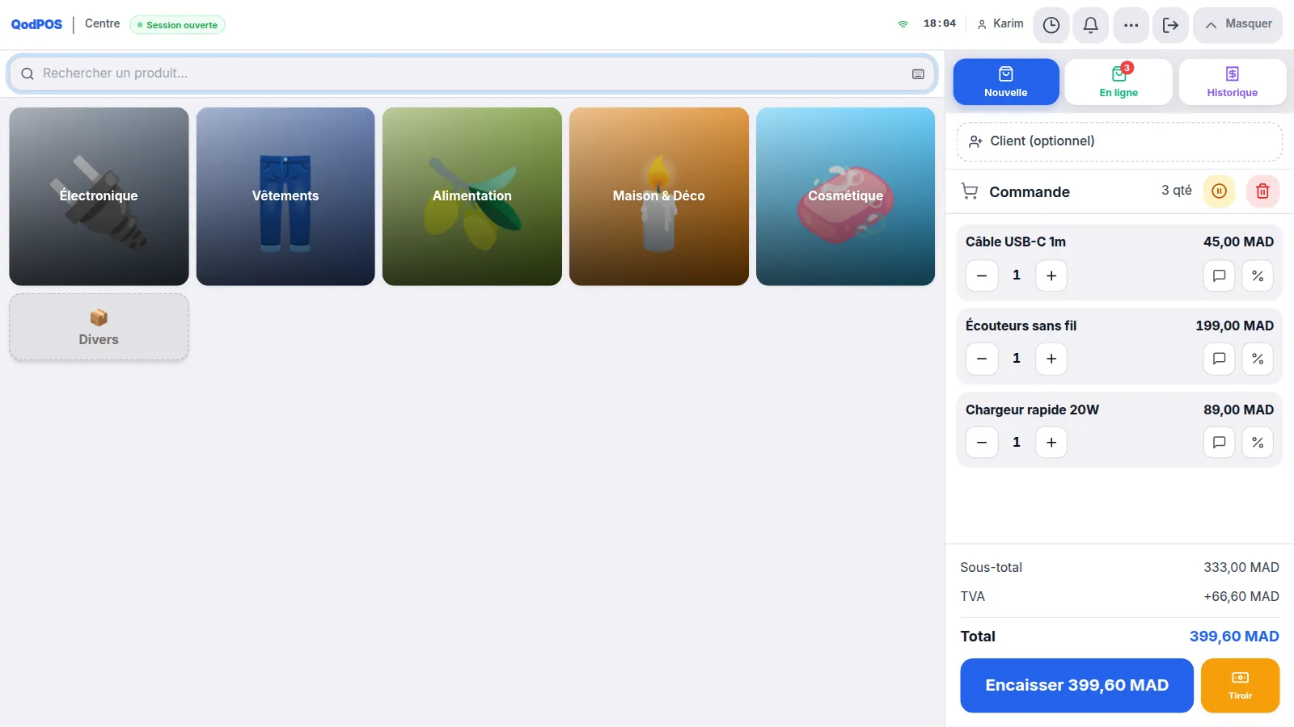Click the logout icon in header

click(x=1170, y=25)
